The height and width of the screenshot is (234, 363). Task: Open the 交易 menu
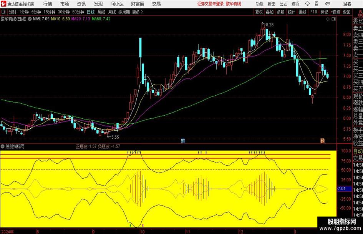tap(156, 4)
